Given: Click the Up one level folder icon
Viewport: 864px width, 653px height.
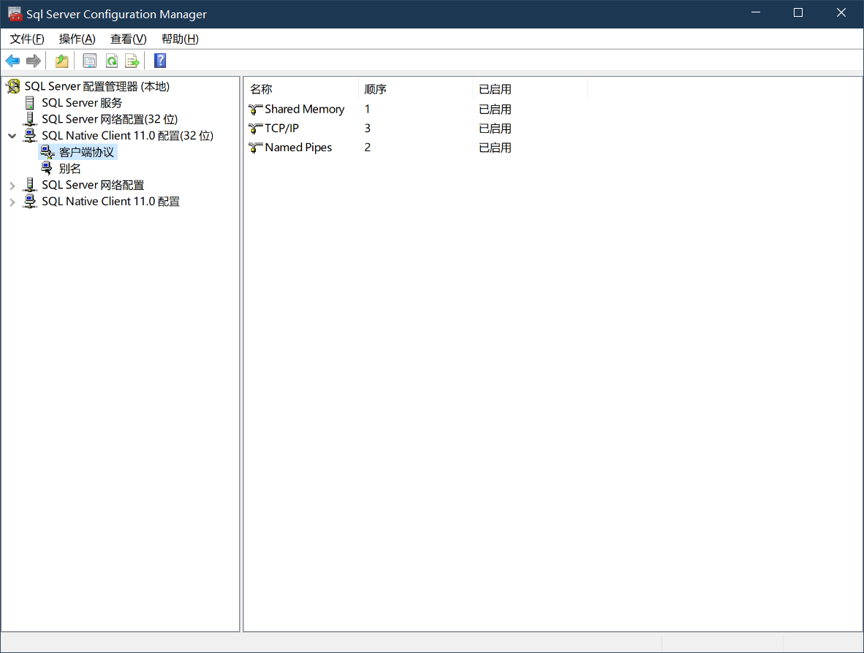Looking at the screenshot, I should [x=61, y=61].
